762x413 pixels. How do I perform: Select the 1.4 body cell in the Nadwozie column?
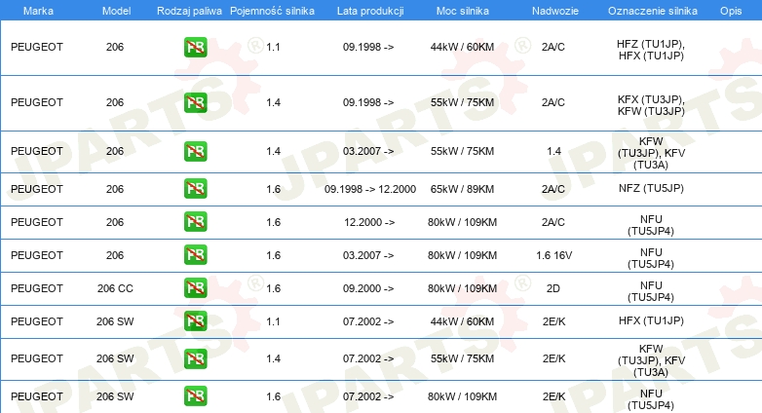[554, 151]
